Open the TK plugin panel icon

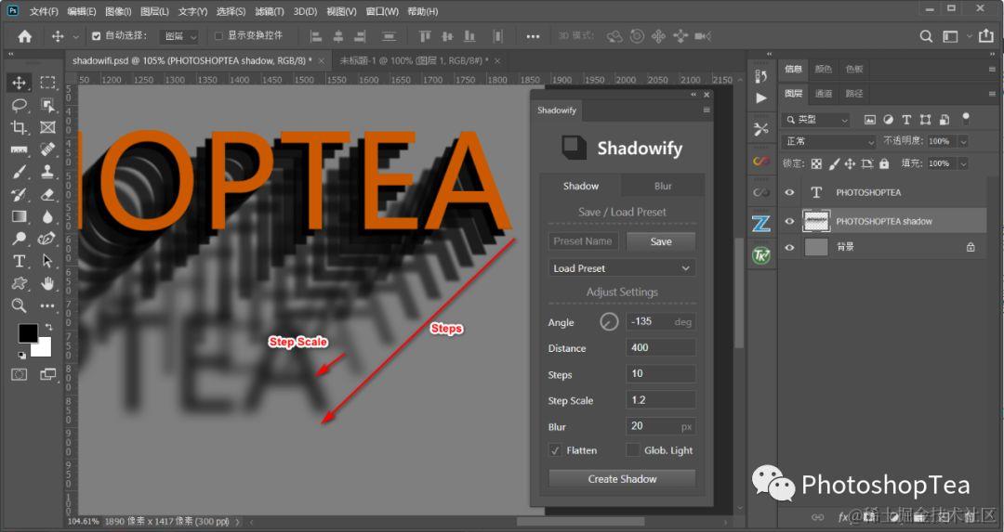point(761,255)
